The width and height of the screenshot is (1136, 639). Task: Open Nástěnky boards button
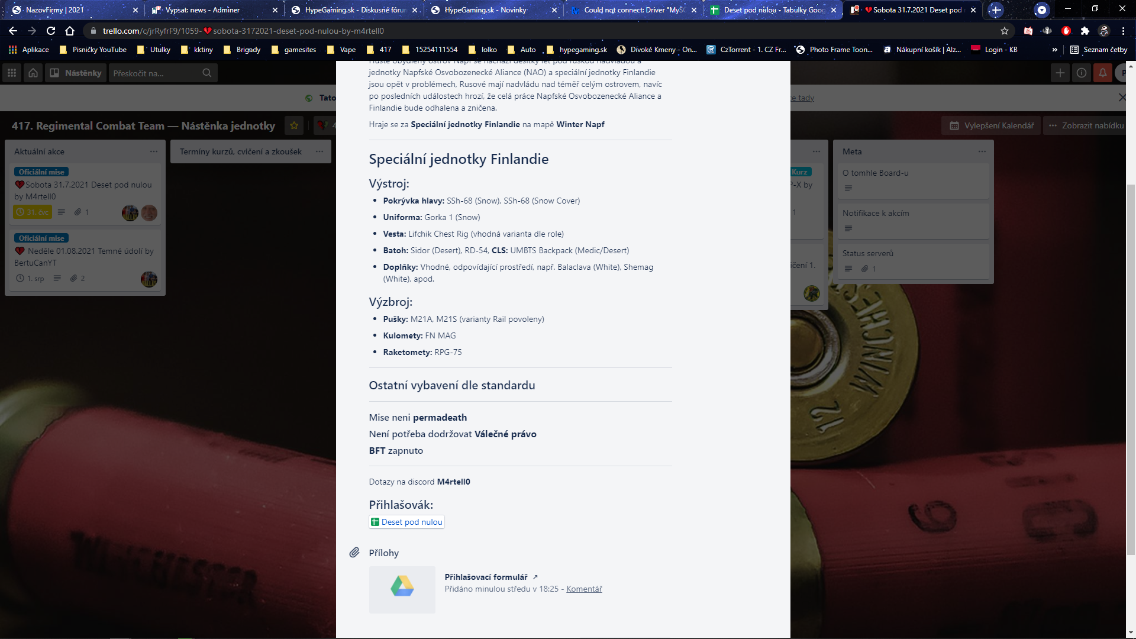[76, 73]
